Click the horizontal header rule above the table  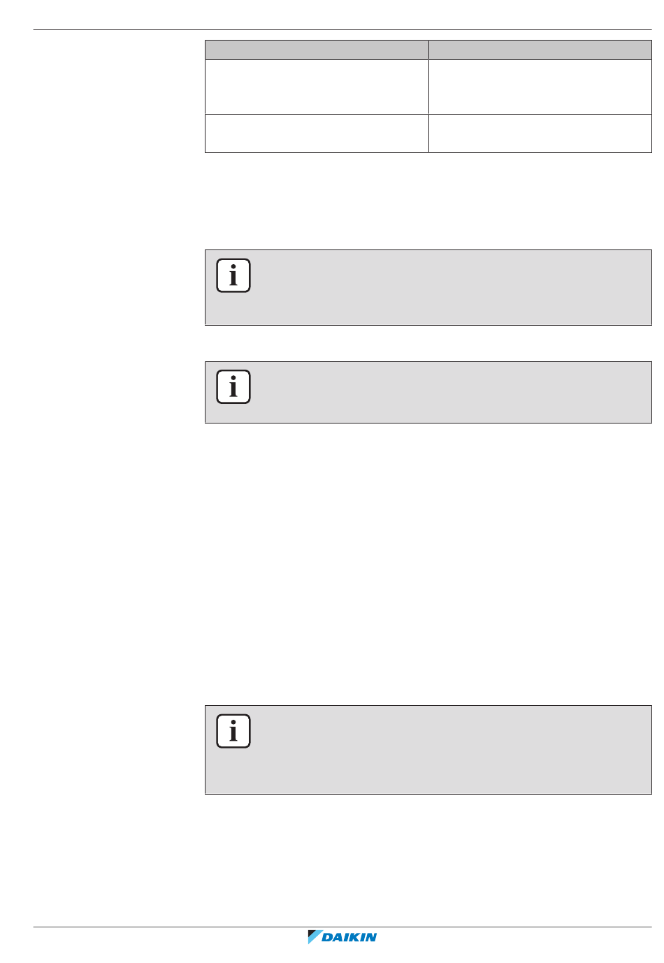342,29
